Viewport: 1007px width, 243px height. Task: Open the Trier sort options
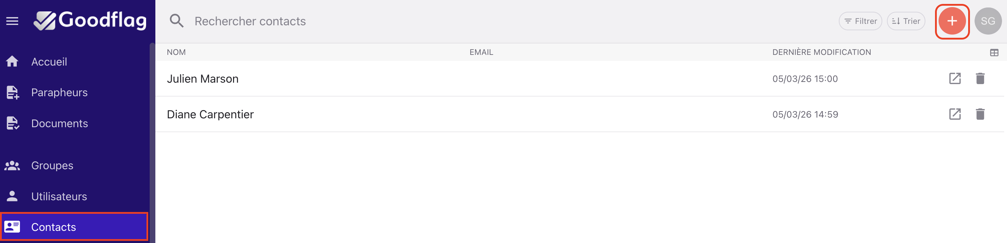906,21
